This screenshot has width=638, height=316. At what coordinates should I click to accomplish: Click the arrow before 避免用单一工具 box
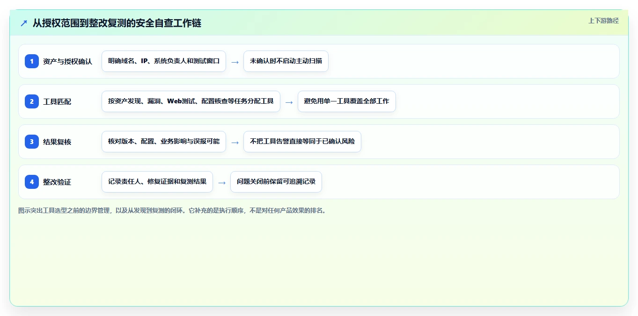289,102
